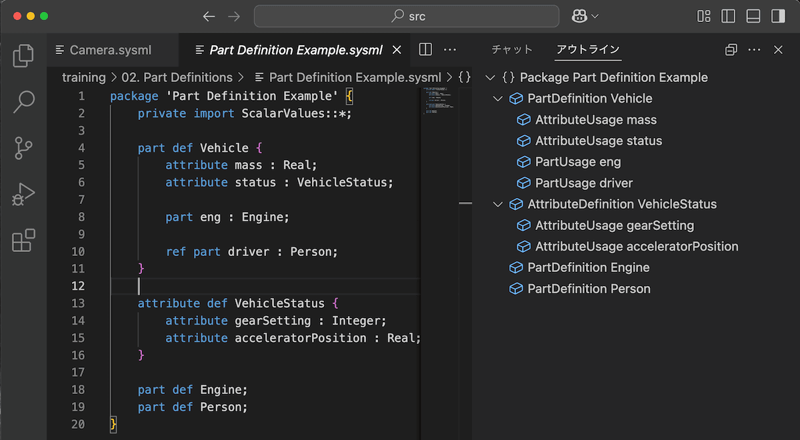Click 'acceleratorPosition' on code line 15
This screenshot has width=800, height=440.
pos(301,338)
